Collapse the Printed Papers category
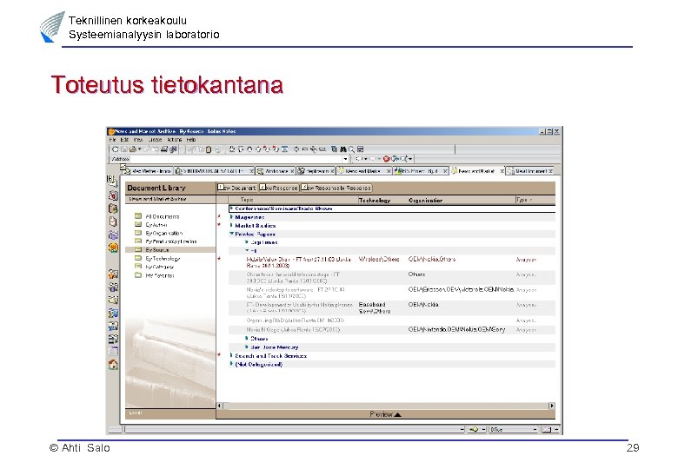This screenshot has height=469, width=678. tap(232, 234)
